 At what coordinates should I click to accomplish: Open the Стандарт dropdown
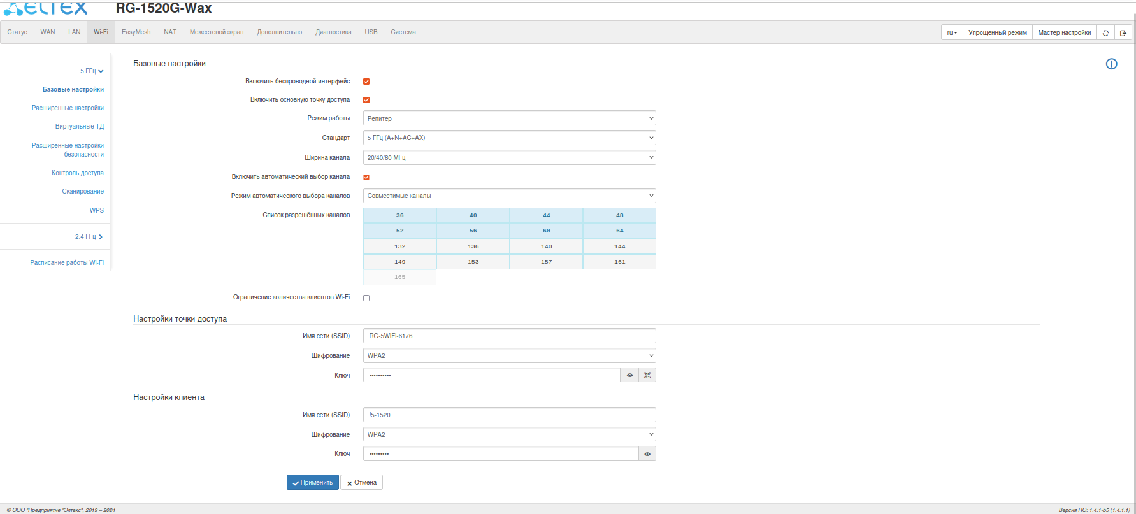(x=510, y=138)
